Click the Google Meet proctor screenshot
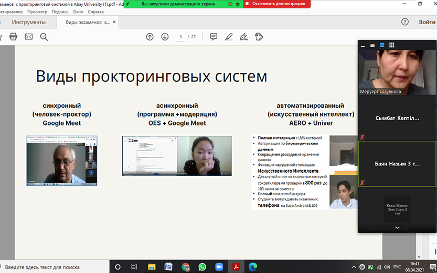The width and height of the screenshot is (437, 273). (x=61, y=161)
